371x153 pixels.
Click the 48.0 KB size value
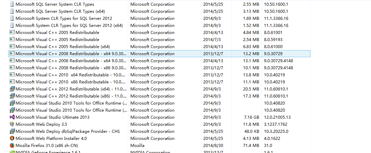251,131
